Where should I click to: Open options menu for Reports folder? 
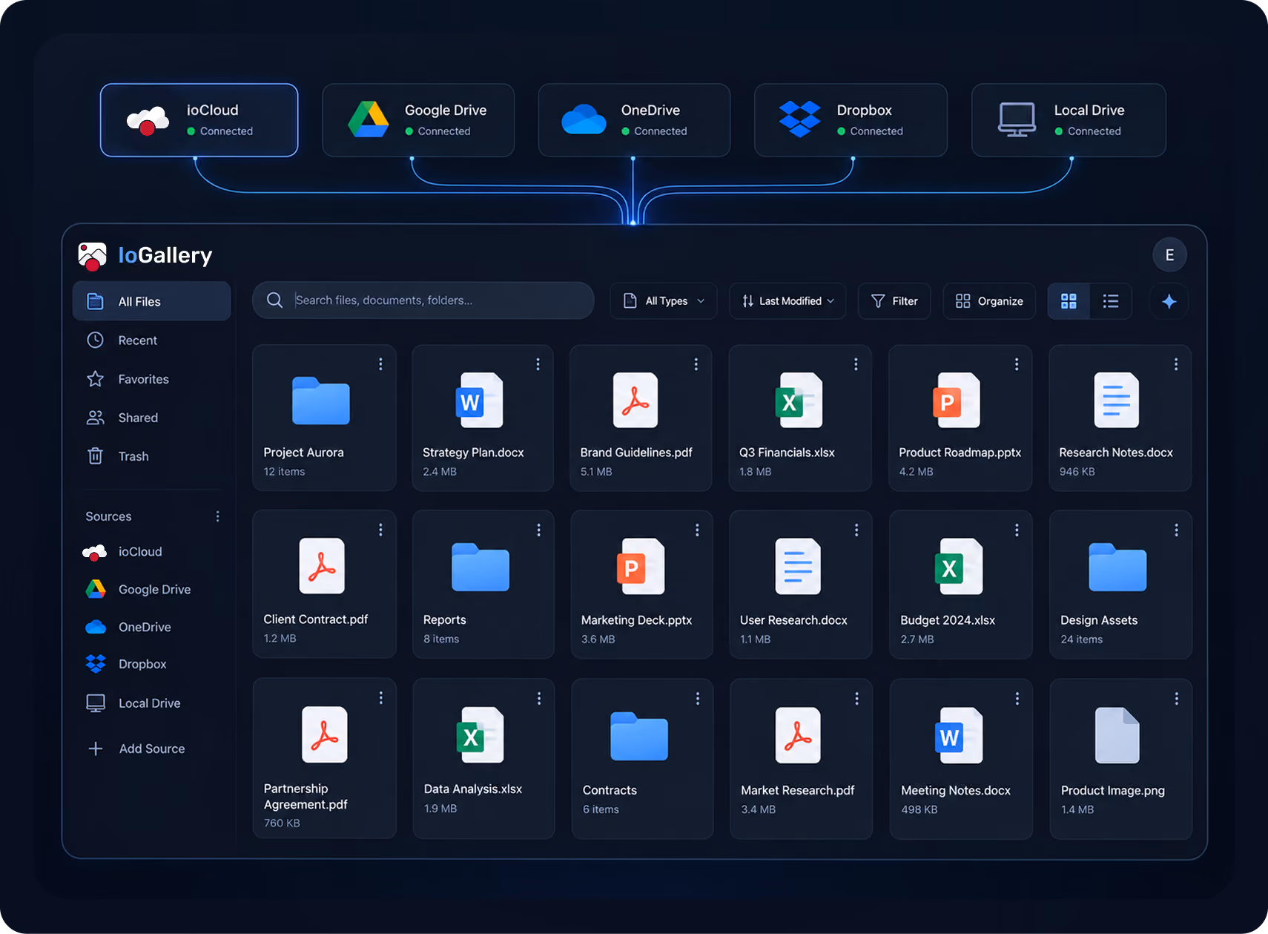(x=538, y=530)
